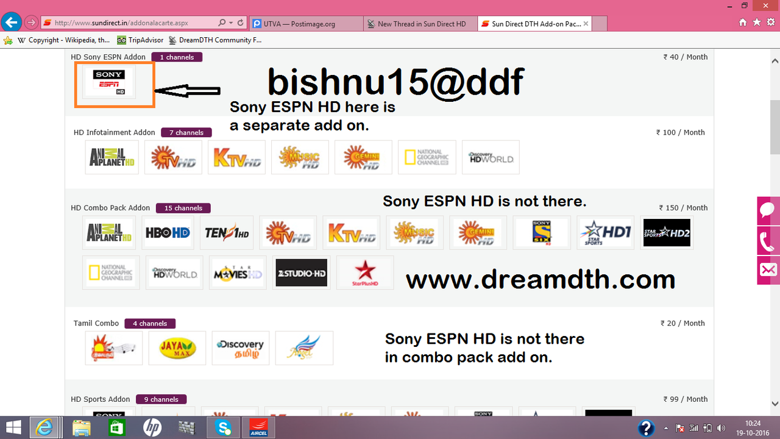Click the page scrollbar up arrow

(x=775, y=61)
